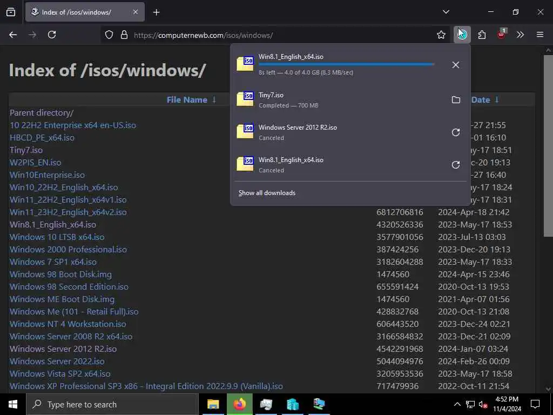553x415 pixels.
Task: Open the Windows Start menu
Action: [13, 404]
